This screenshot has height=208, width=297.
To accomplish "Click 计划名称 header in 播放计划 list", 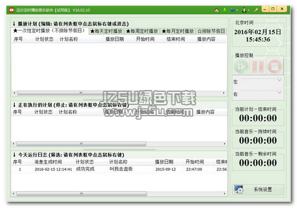I will (69, 39).
